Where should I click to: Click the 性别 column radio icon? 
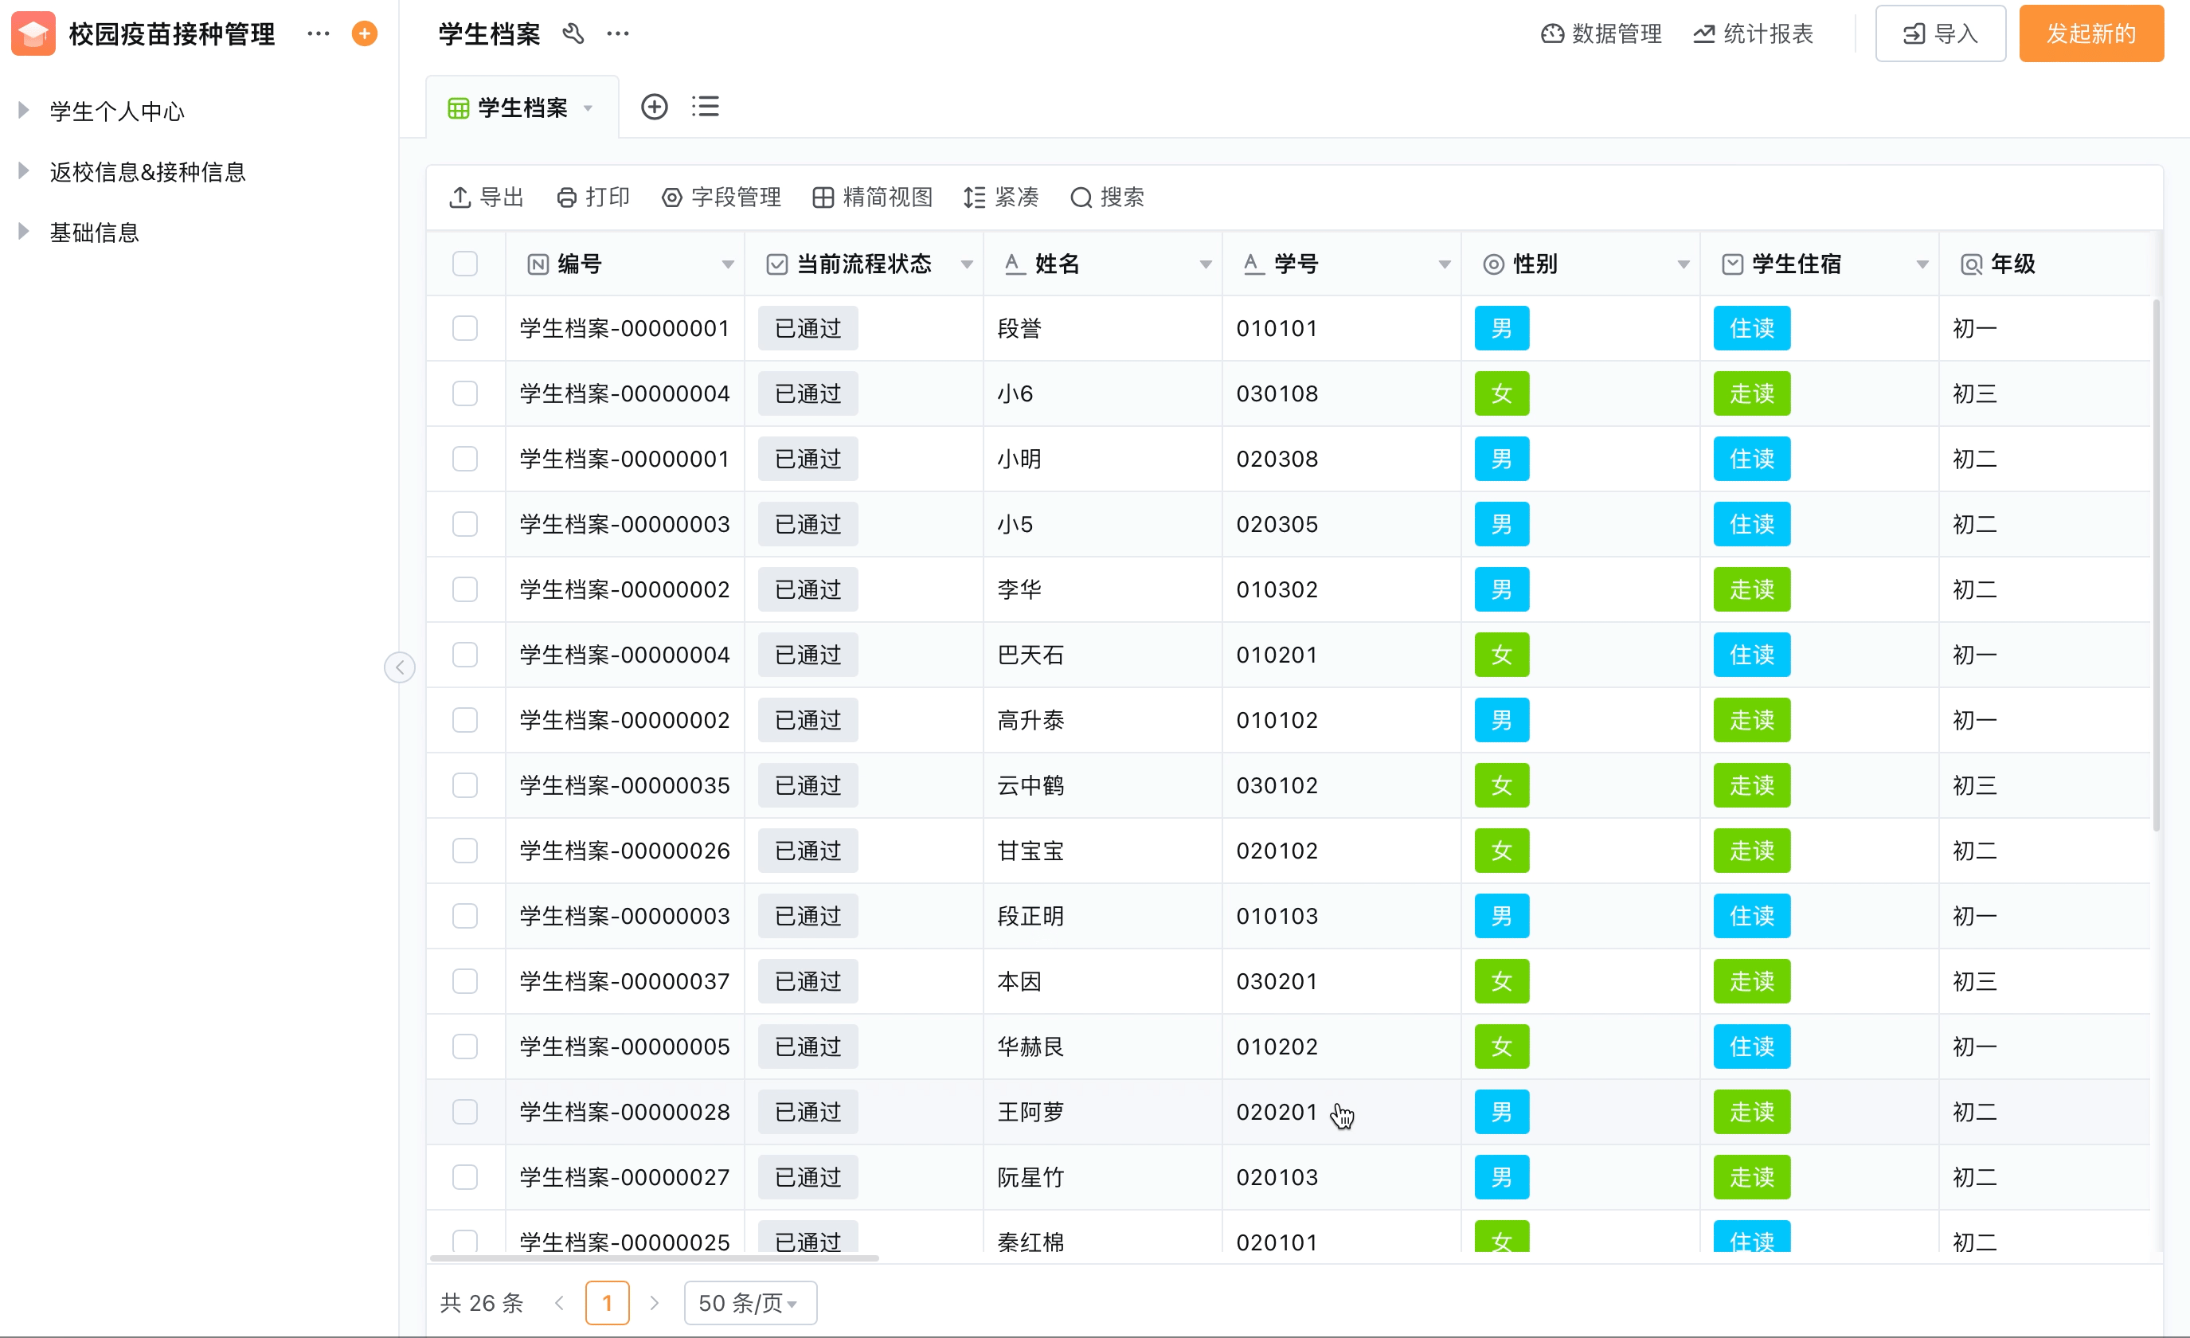[x=1494, y=264]
